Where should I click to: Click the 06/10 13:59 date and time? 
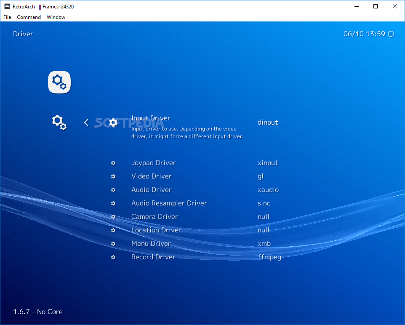364,34
